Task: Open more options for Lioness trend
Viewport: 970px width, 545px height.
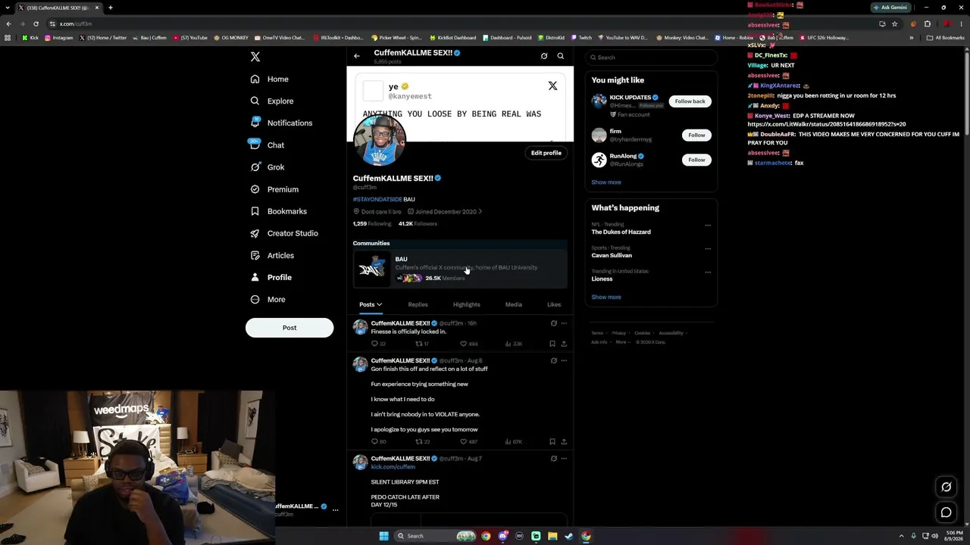Action: tap(708, 272)
